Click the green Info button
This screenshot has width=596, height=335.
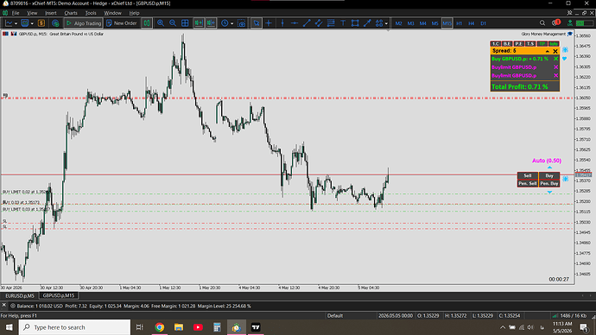click(x=554, y=44)
